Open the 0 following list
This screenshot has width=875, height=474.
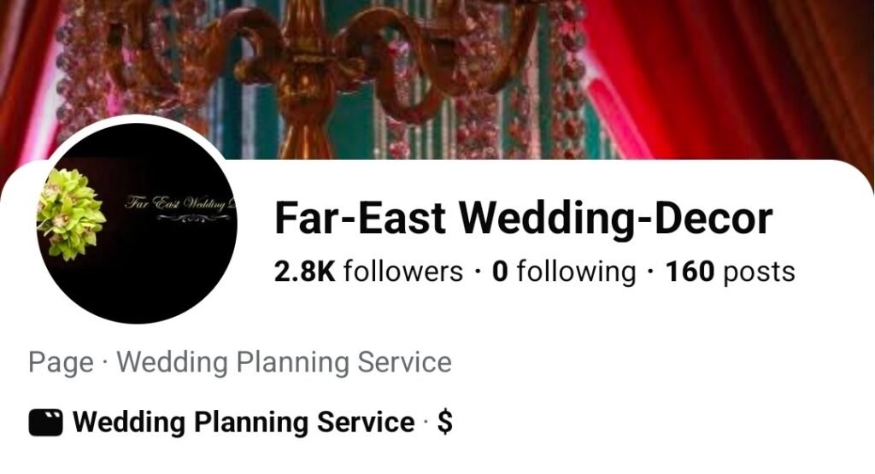[564, 272]
